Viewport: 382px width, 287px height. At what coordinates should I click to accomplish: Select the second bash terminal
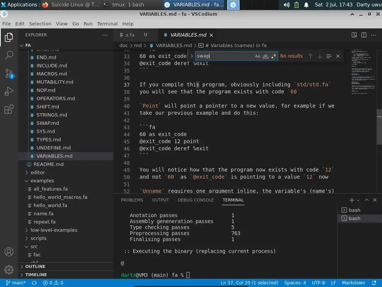(360, 218)
